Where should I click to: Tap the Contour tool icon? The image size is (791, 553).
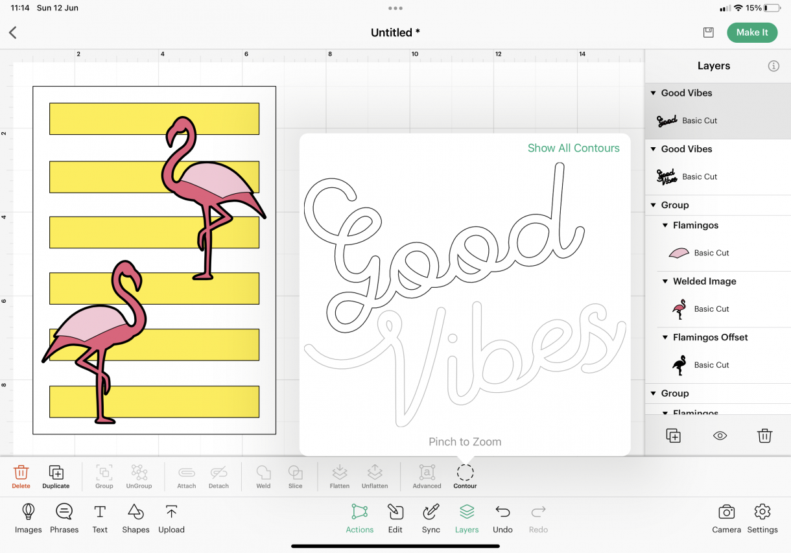(465, 477)
